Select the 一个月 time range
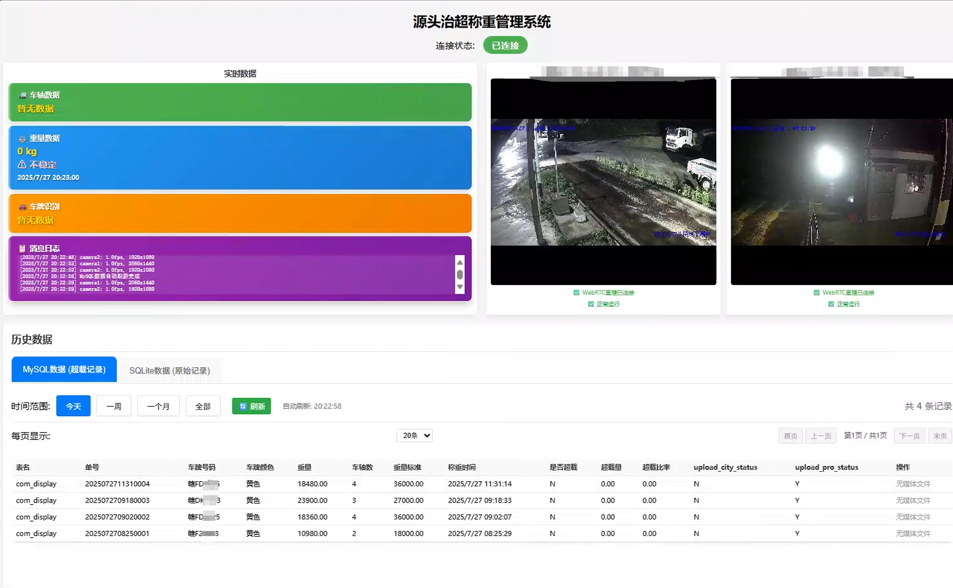The image size is (953, 588). click(158, 406)
